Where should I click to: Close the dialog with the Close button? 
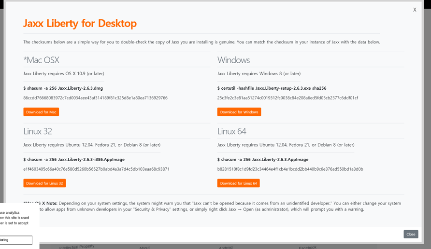pos(411,234)
